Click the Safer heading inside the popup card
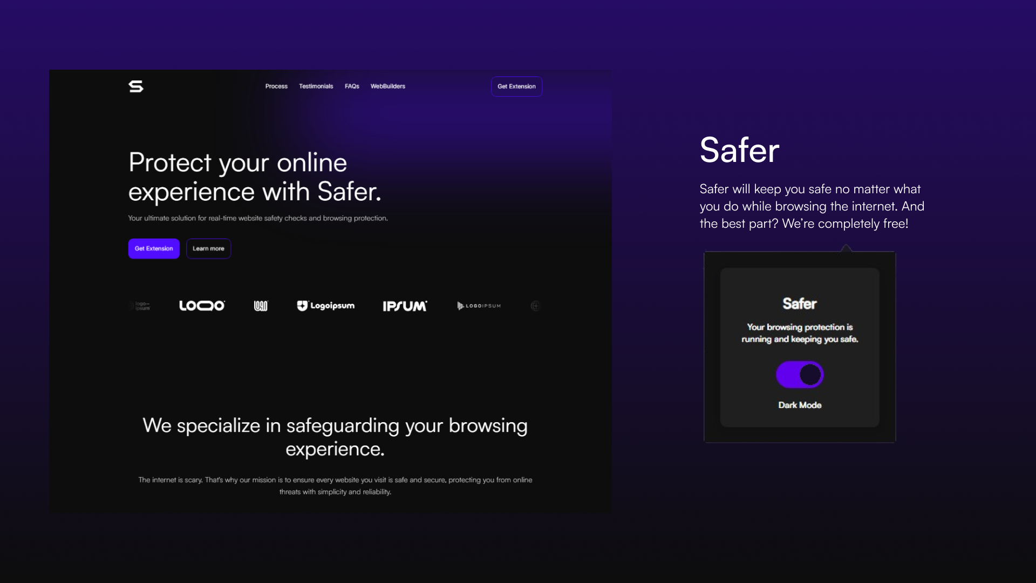The height and width of the screenshot is (583, 1036). tap(799, 304)
